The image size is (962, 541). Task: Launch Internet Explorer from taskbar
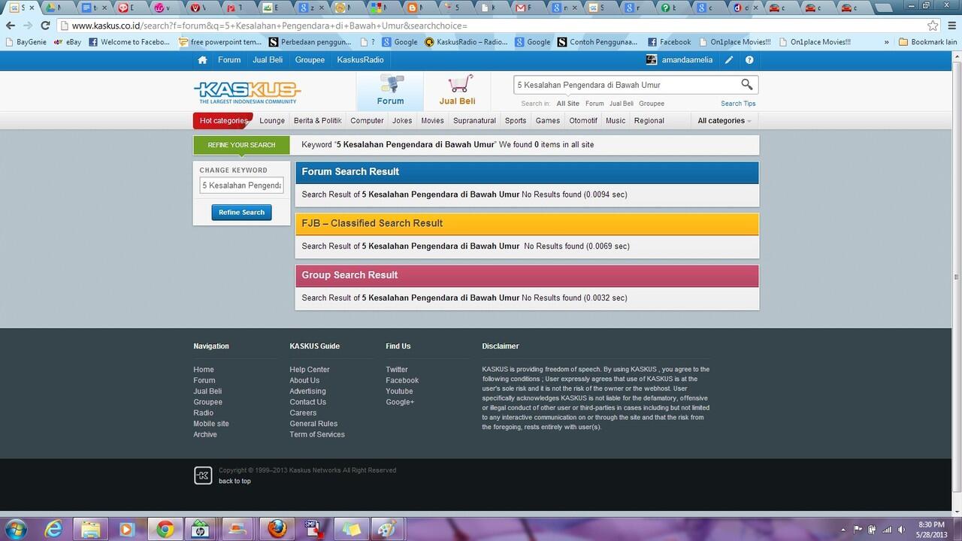click(53, 529)
